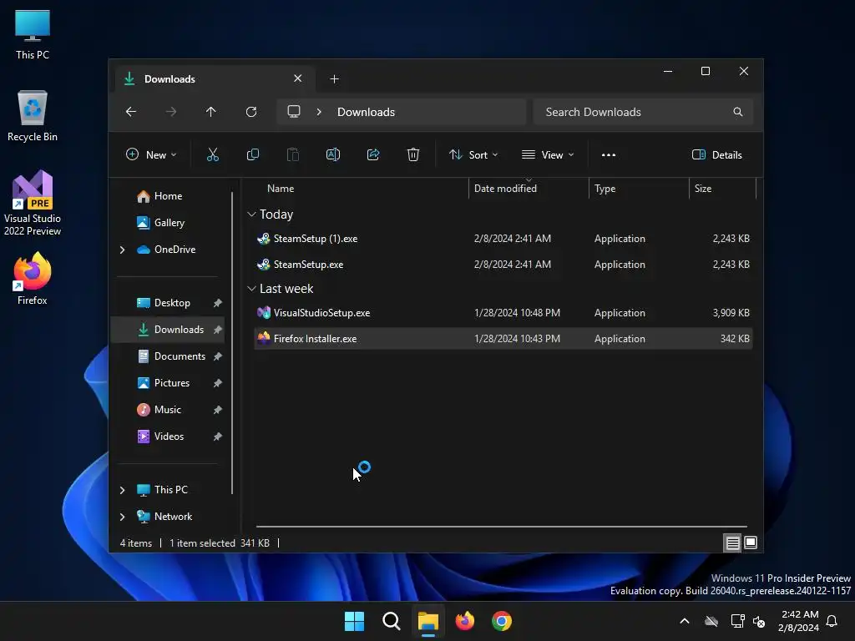
Task: Select SteamSetup (1).exe file
Action: [x=503, y=239]
